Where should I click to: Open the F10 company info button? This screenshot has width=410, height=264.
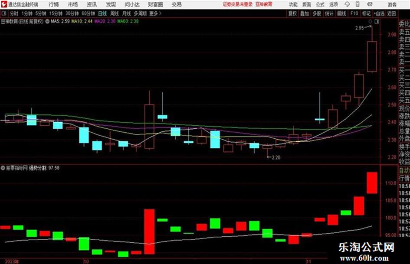[354, 13]
